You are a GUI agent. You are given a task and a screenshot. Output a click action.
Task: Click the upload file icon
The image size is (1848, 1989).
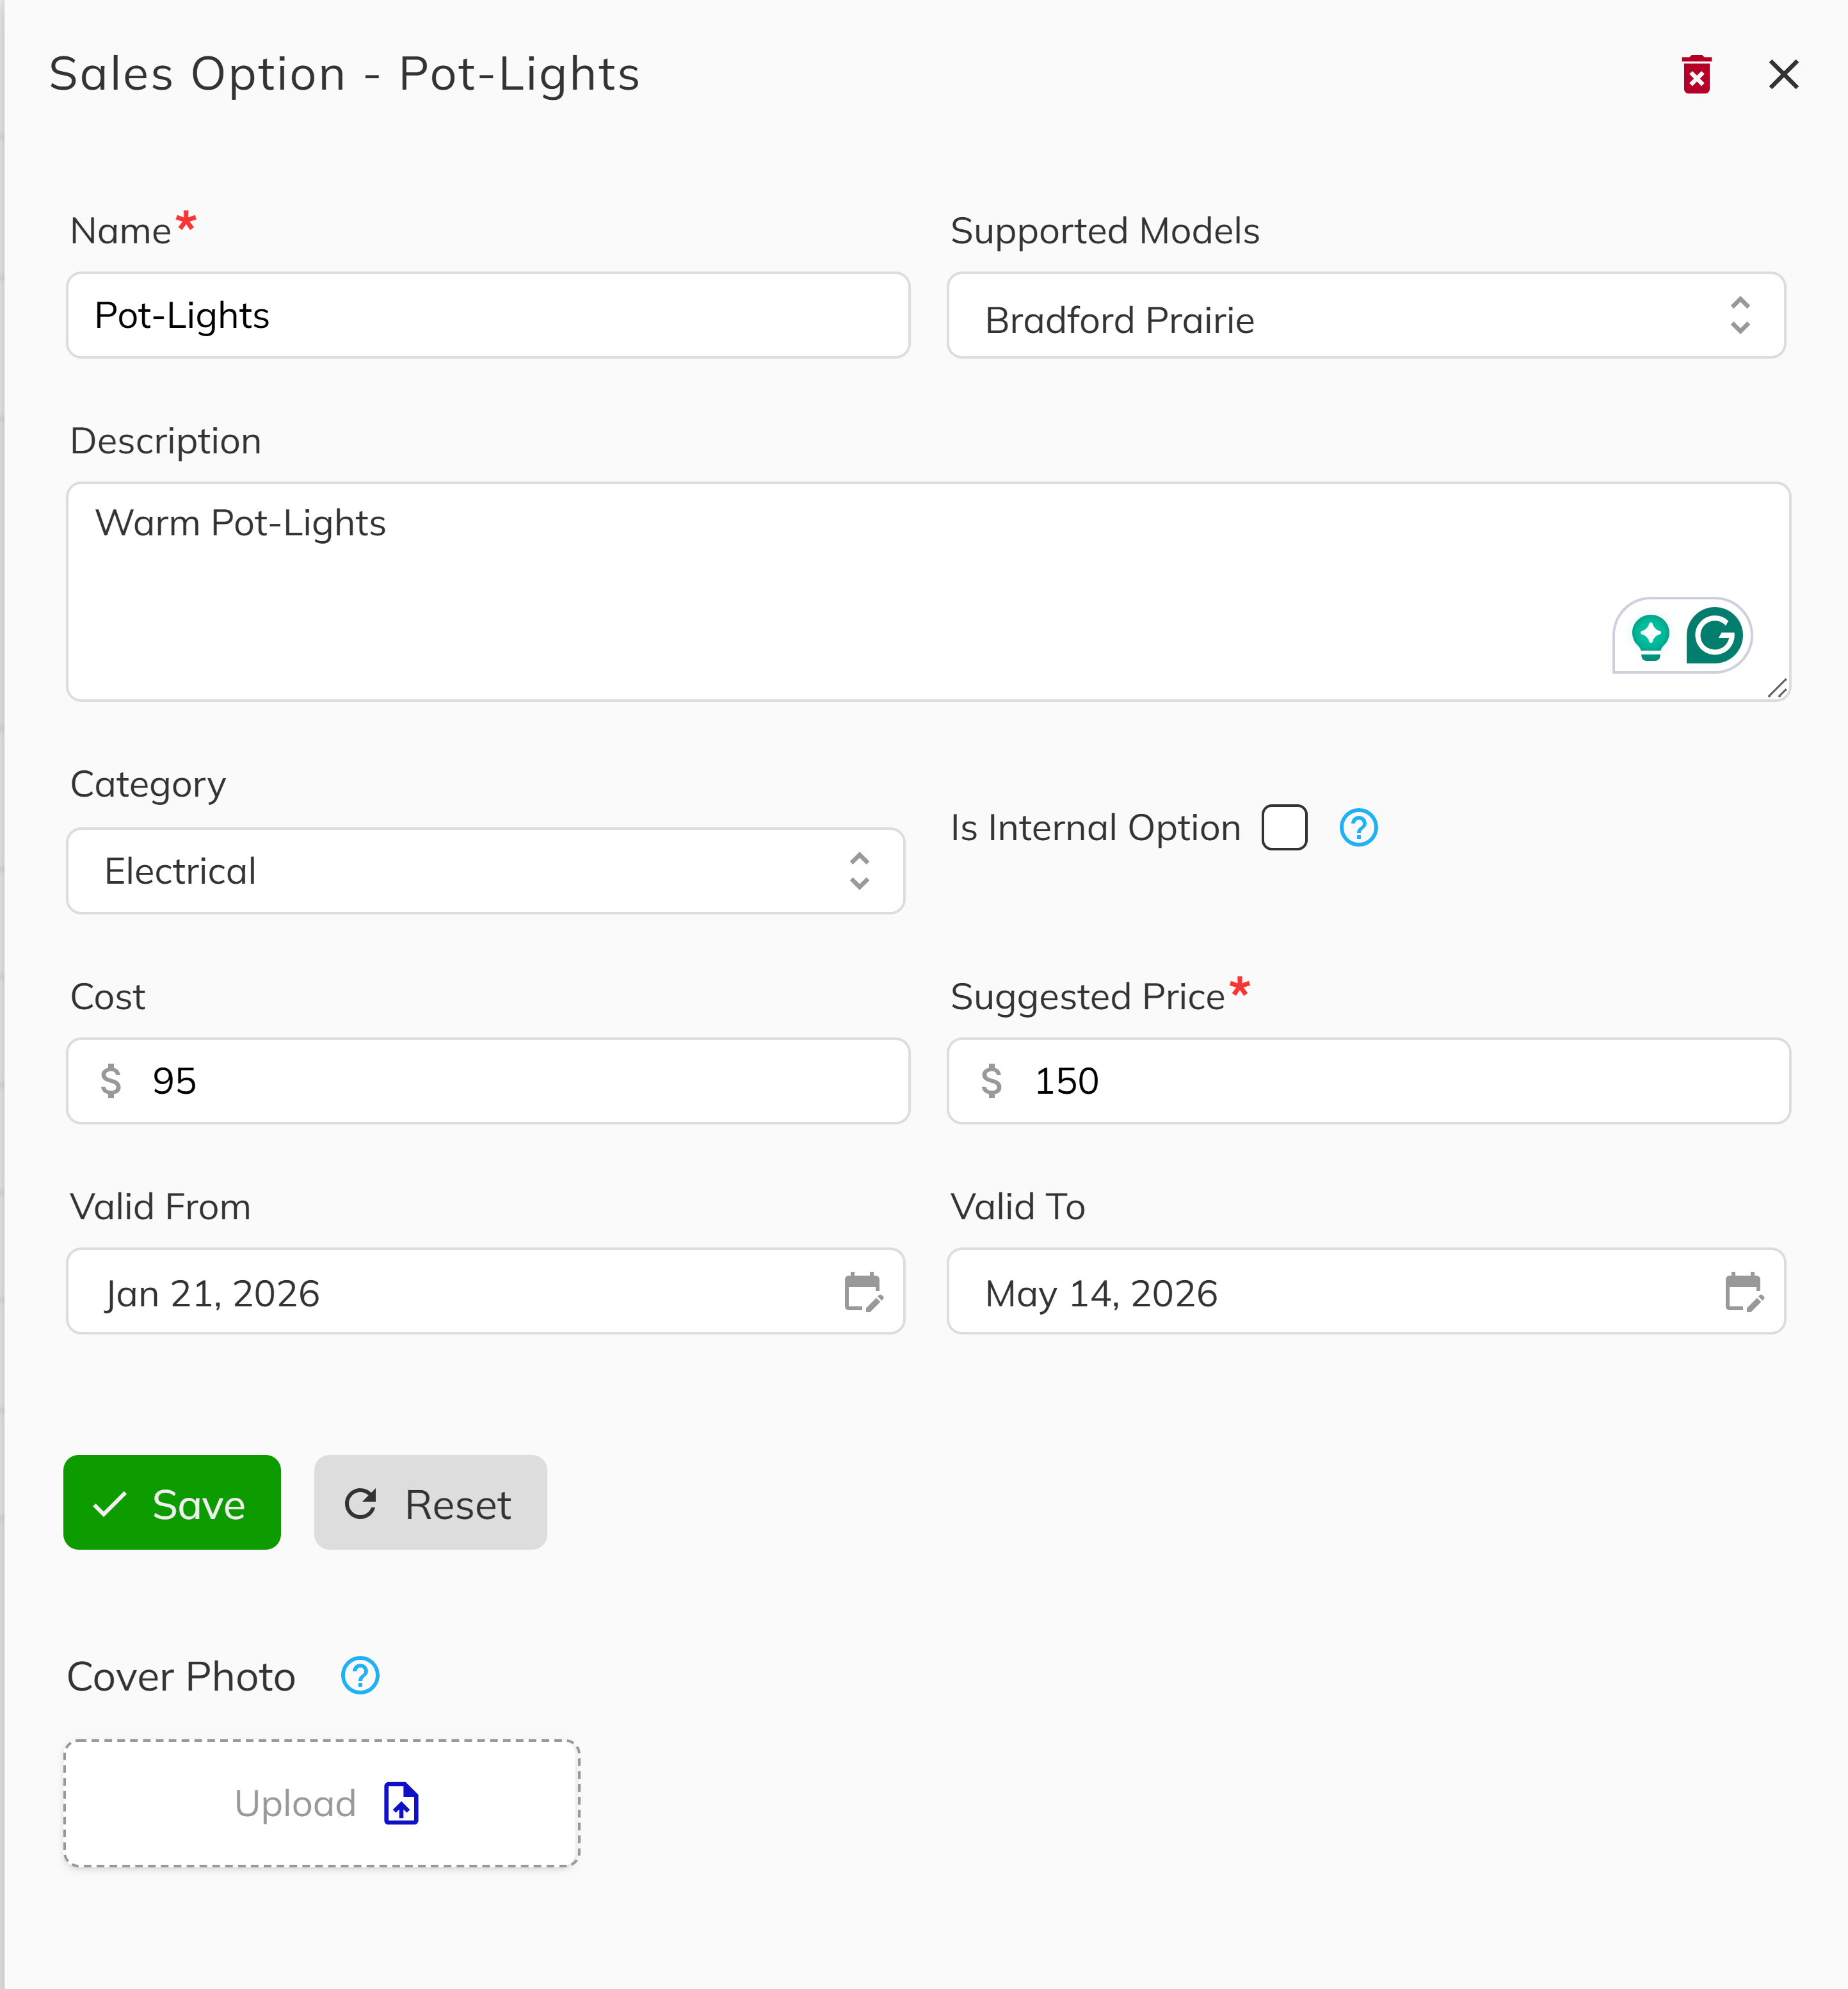(x=401, y=1804)
